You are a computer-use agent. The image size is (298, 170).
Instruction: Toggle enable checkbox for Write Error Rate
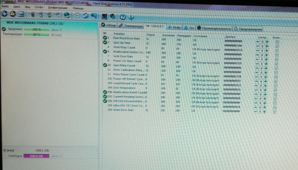[x=274, y=112]
